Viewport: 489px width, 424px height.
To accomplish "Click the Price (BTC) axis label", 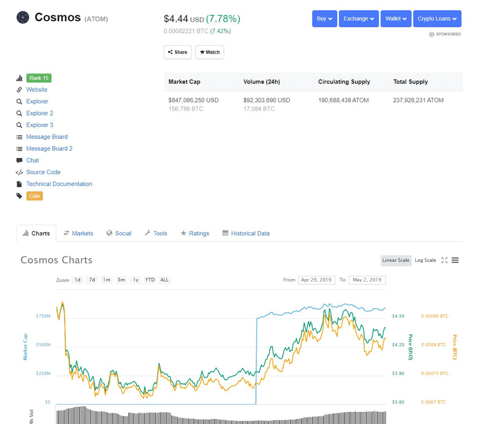I will coord(455,347).
